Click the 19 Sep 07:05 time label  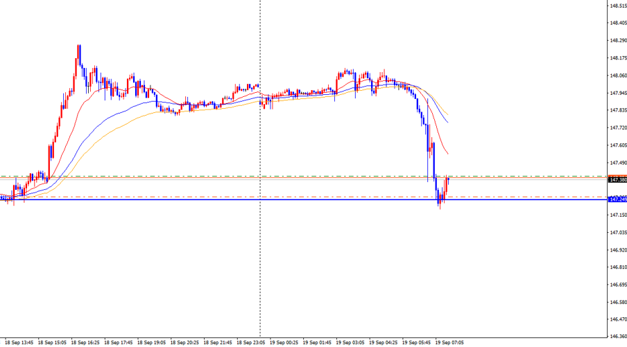point(449,342)
